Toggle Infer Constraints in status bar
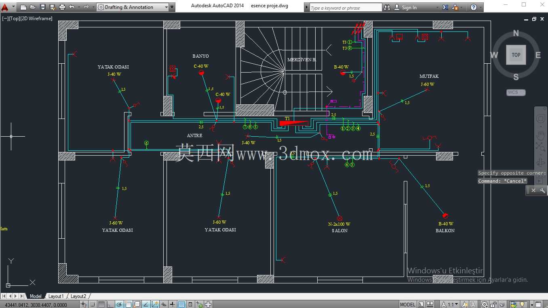Image resolution: width=548 pixels, height=308 pixels. click(x=84, y=304)
